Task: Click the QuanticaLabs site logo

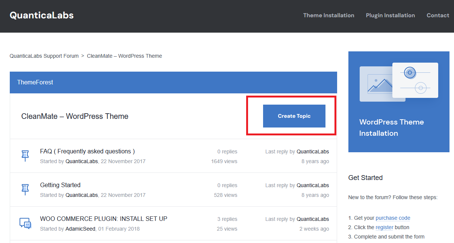Action: click(x=42, y=15)
